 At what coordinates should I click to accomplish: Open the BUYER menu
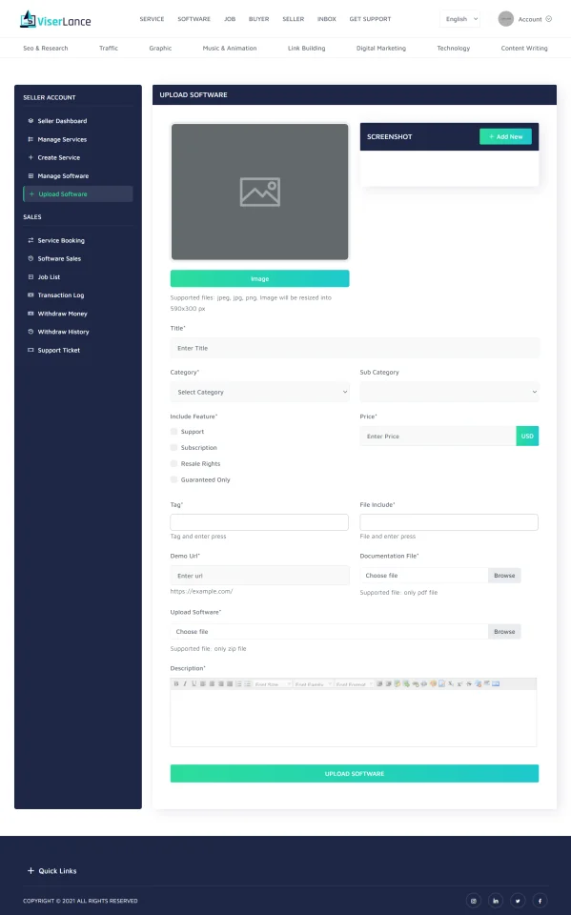[x=258, y=19]
